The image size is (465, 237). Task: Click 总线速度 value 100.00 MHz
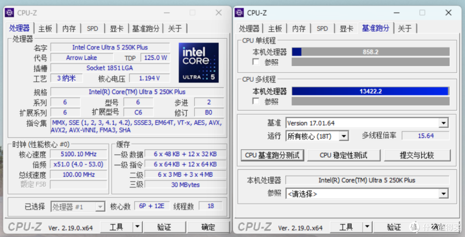(x=79, y=175)
